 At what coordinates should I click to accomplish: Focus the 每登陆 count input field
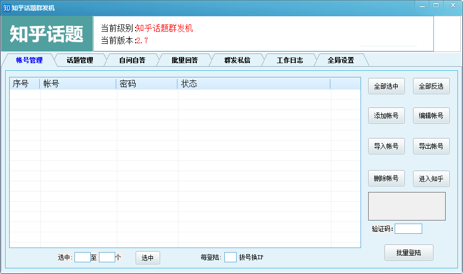coord(230,257)
